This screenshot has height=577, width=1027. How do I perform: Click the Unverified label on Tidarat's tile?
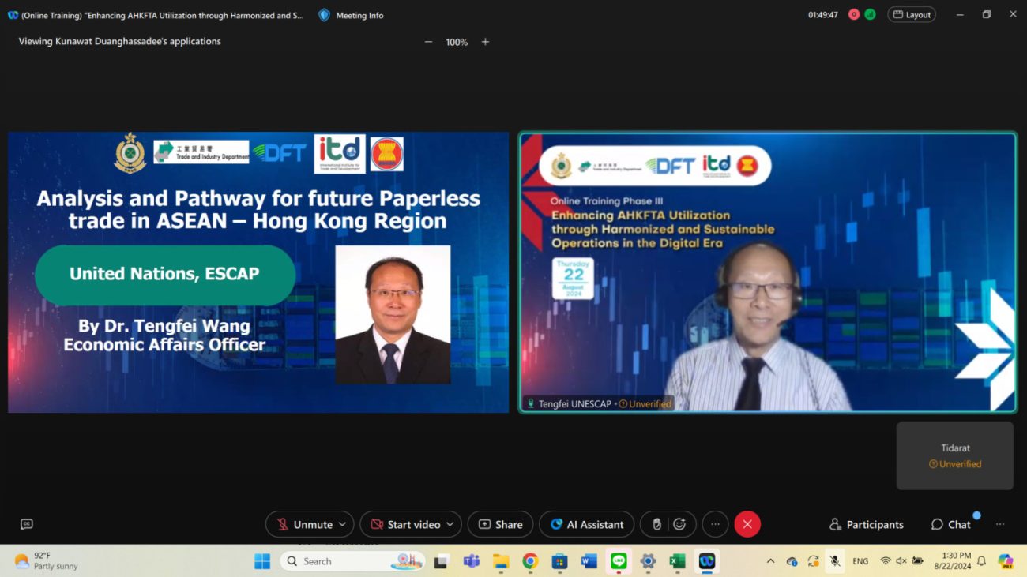pyautogui.click(x=955, y=464)
